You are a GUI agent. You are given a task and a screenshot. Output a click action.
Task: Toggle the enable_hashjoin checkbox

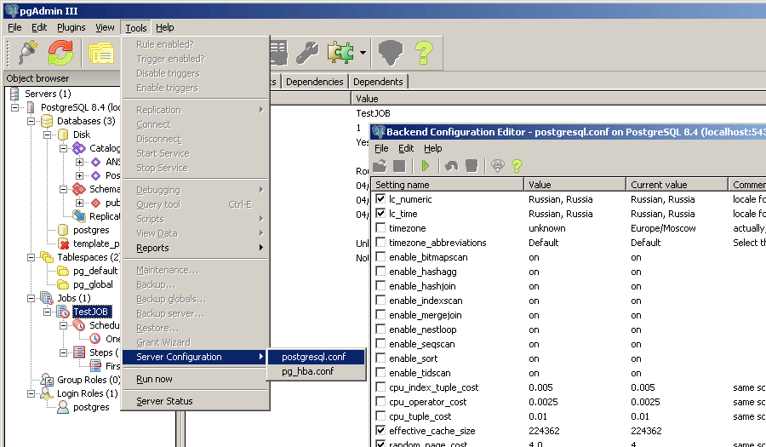pyautogui.click(x=380, y=286)
